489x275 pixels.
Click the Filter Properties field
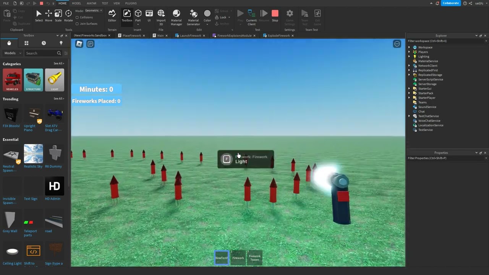coord(447,158)
